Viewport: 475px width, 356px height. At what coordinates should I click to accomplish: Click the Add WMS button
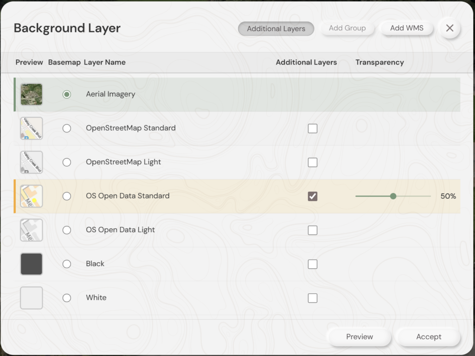(407, 28)
